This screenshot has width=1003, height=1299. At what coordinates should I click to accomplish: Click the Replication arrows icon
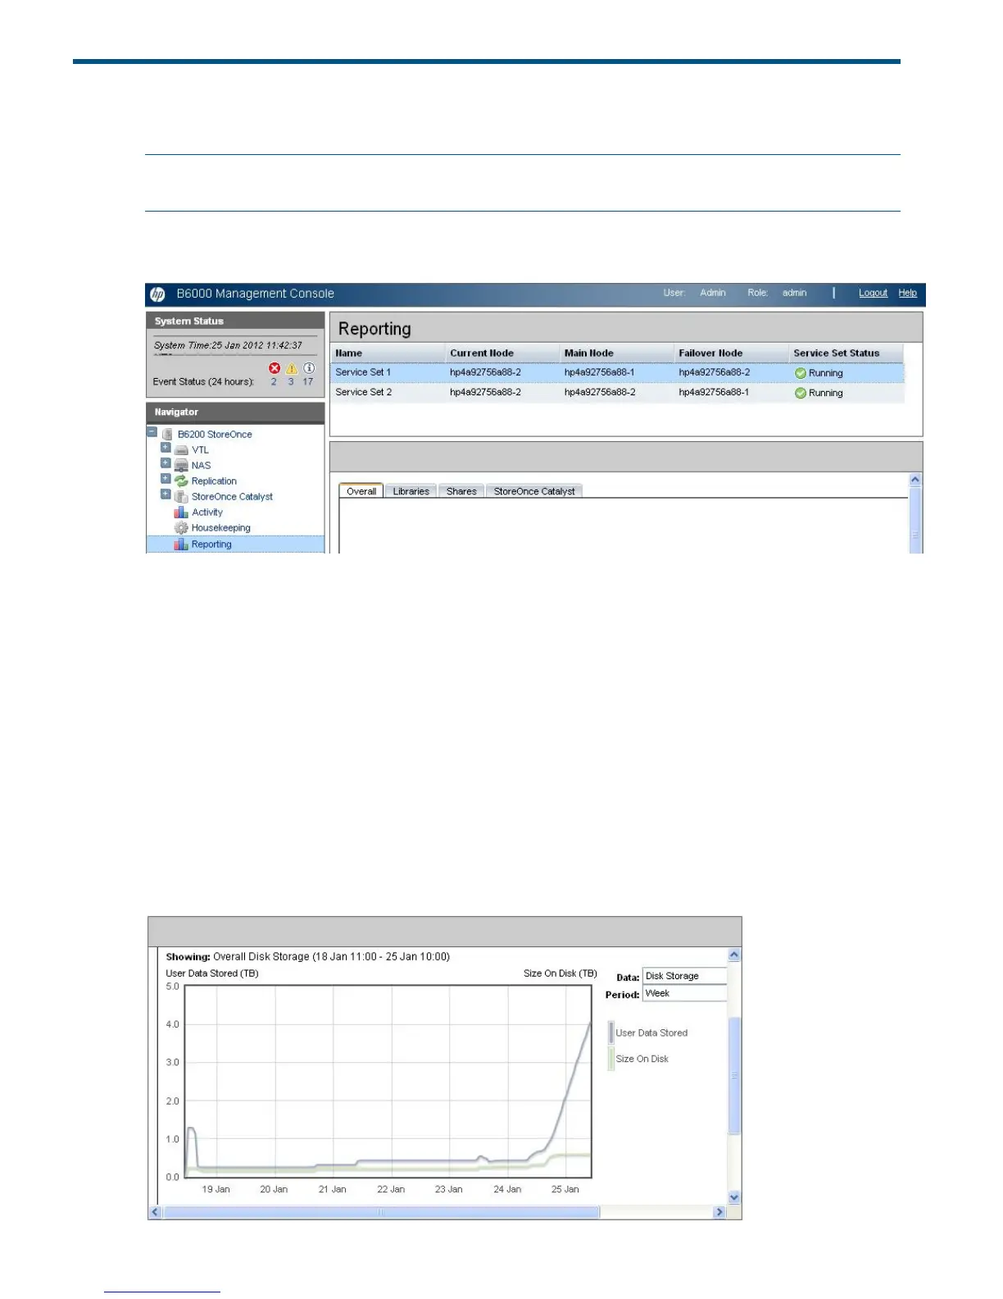(x=182, y=481)
